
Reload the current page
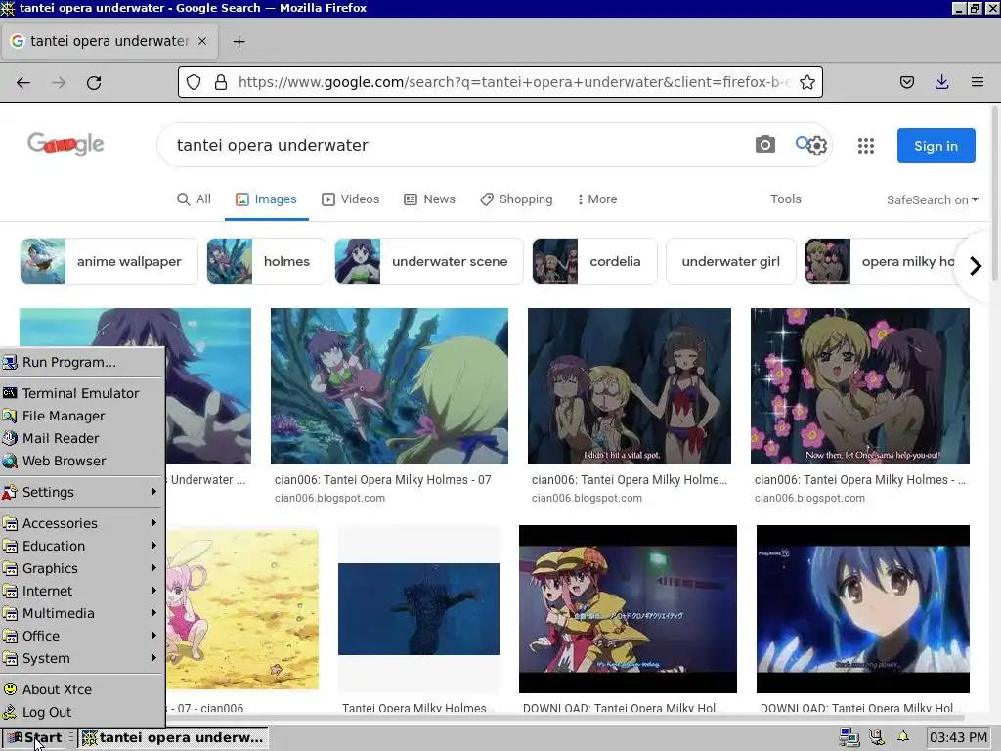(94, 82)
